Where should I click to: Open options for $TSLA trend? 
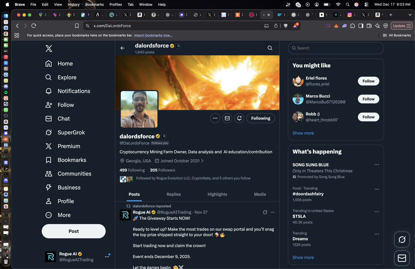pos(377,212)
